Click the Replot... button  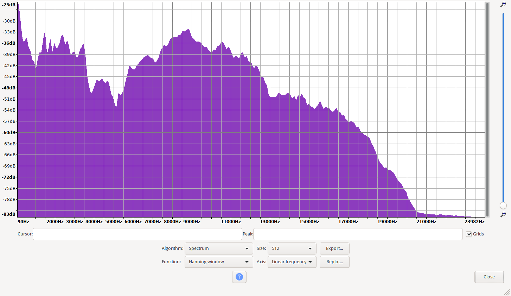334,262
